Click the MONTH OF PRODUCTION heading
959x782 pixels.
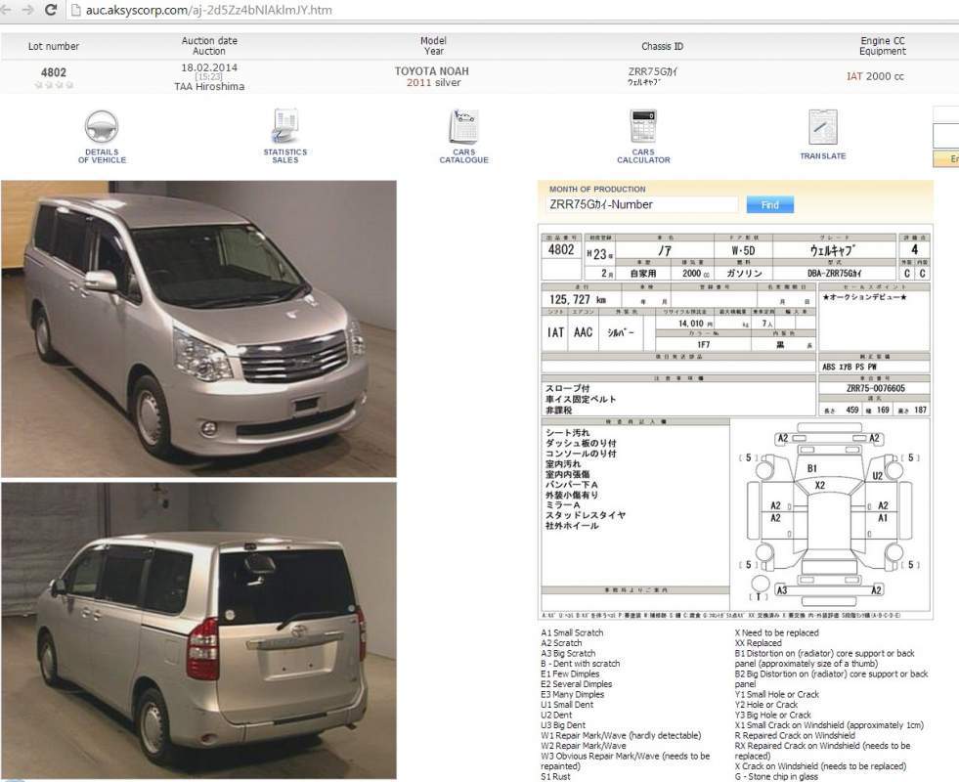point(597,189)
